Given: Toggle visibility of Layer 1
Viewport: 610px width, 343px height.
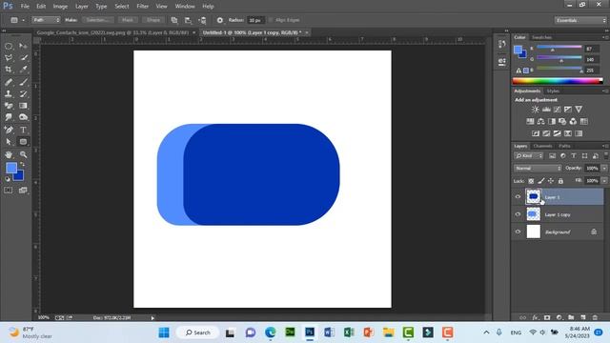Looking at the screenshot, I should 518,197.
